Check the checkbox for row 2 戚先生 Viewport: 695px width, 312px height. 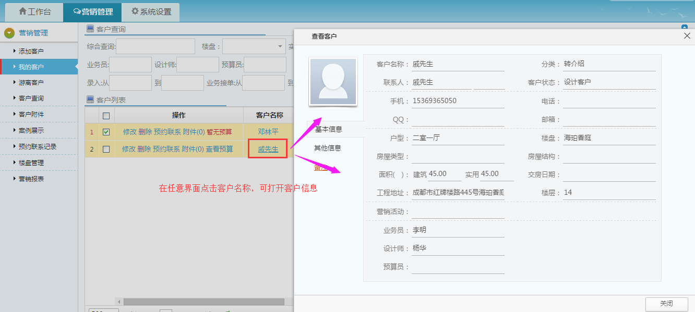pyautogui.click(x=106, y=149)
